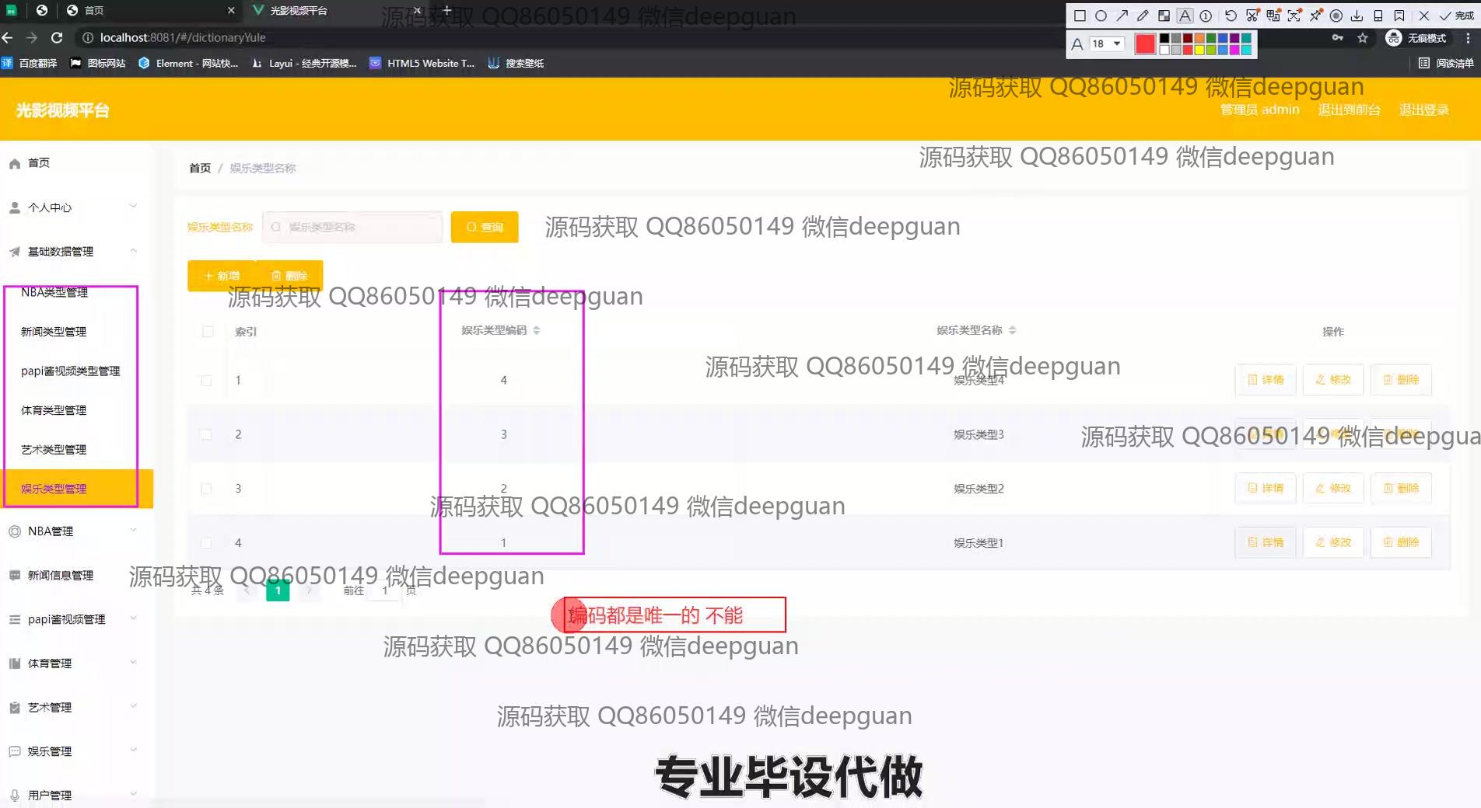This screenshot has width=1481, height=808.
Task: Download the screenshot to file
Action: 1357,16
